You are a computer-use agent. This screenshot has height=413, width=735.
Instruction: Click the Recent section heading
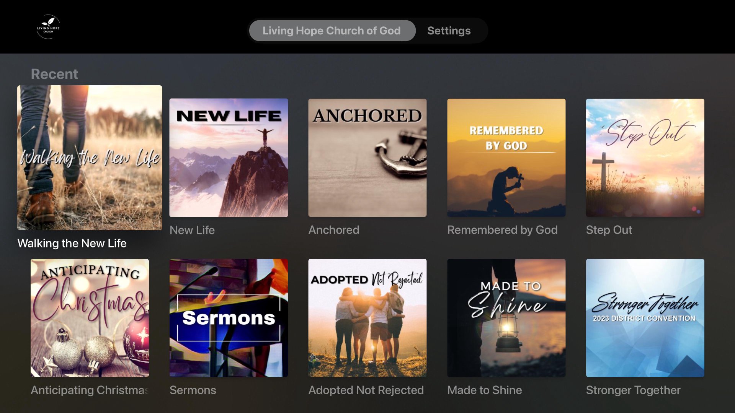[54, 74]
